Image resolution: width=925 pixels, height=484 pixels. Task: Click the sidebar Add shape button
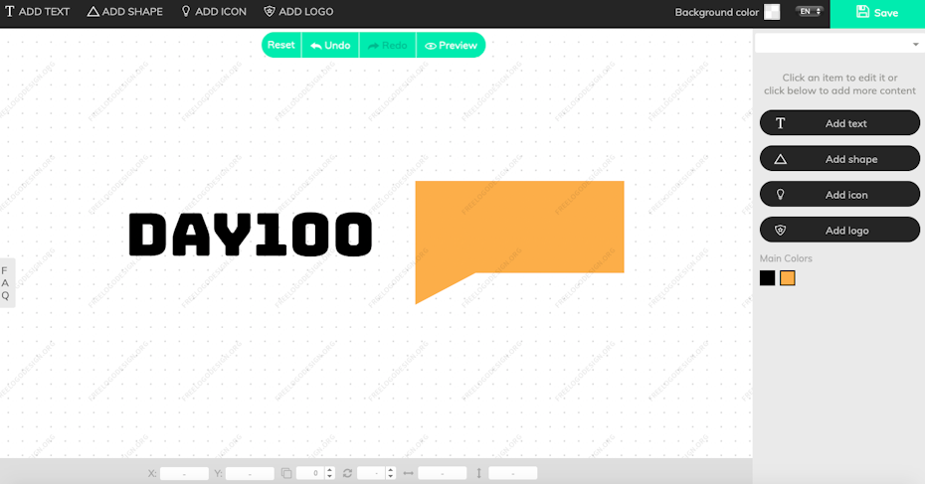tap(839, 159)
